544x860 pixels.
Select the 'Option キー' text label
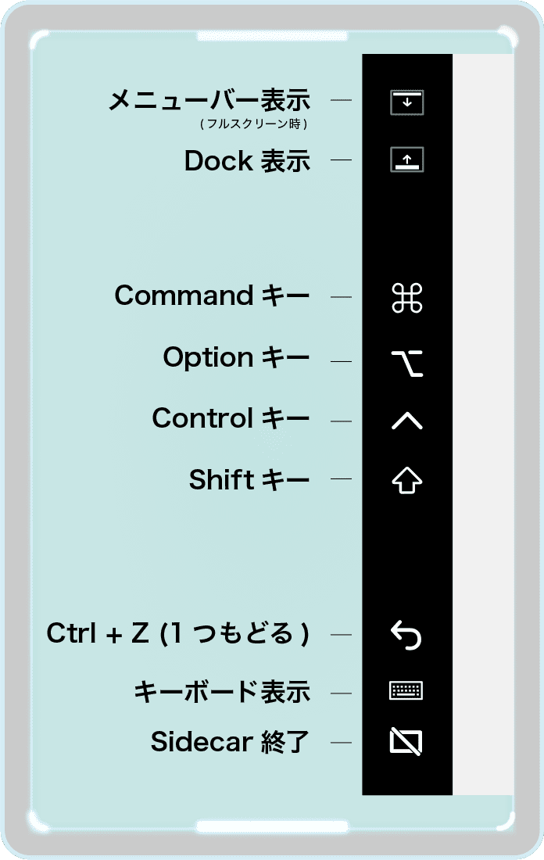point(236,357)
